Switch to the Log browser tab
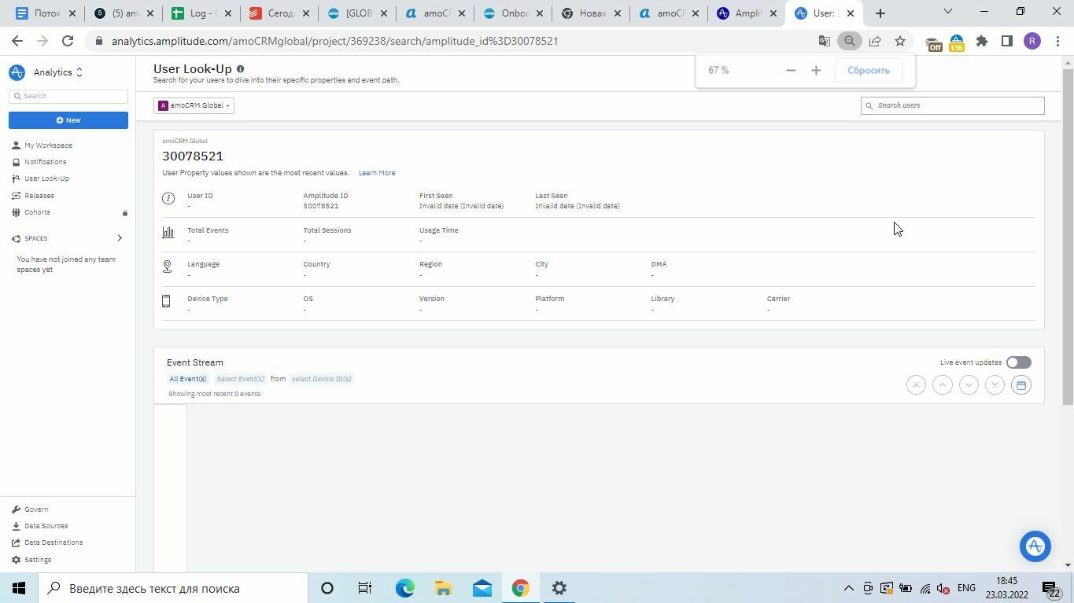 coord(201,13)
